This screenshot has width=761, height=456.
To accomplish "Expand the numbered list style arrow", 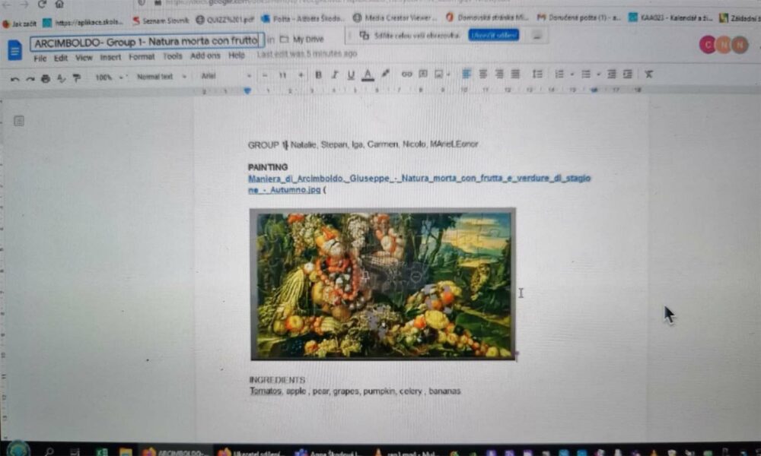I will [572, 74].
